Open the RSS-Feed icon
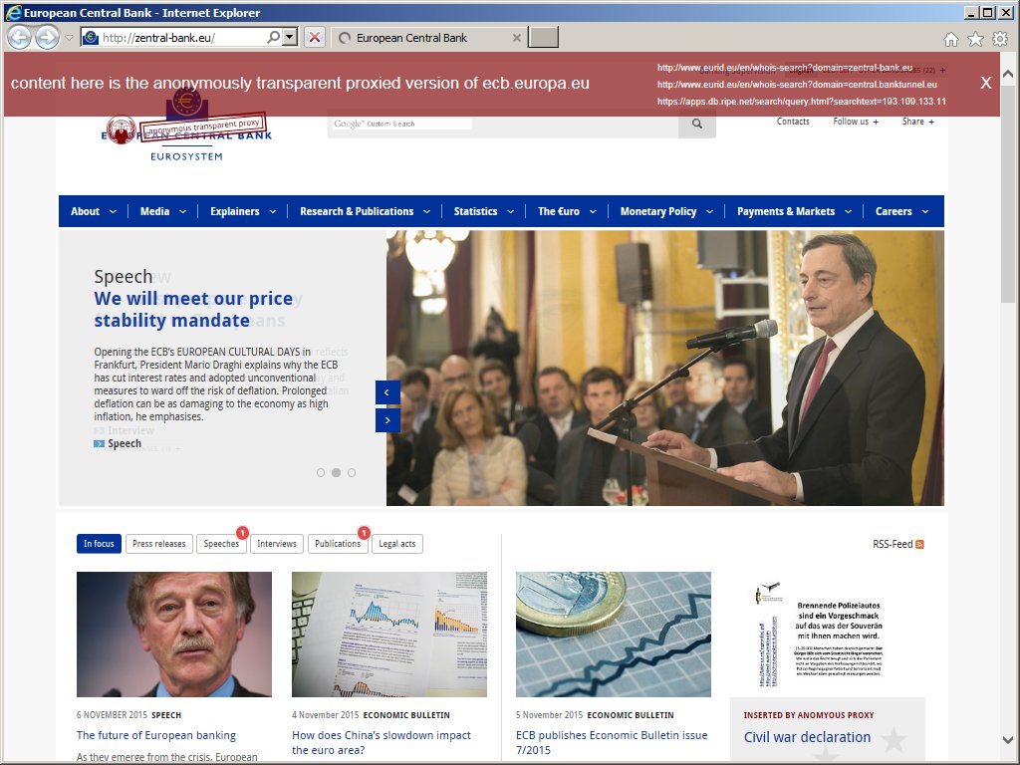 919,545
